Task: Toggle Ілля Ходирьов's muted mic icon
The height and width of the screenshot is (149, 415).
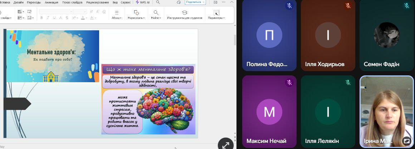Action: tap(348, 6)
